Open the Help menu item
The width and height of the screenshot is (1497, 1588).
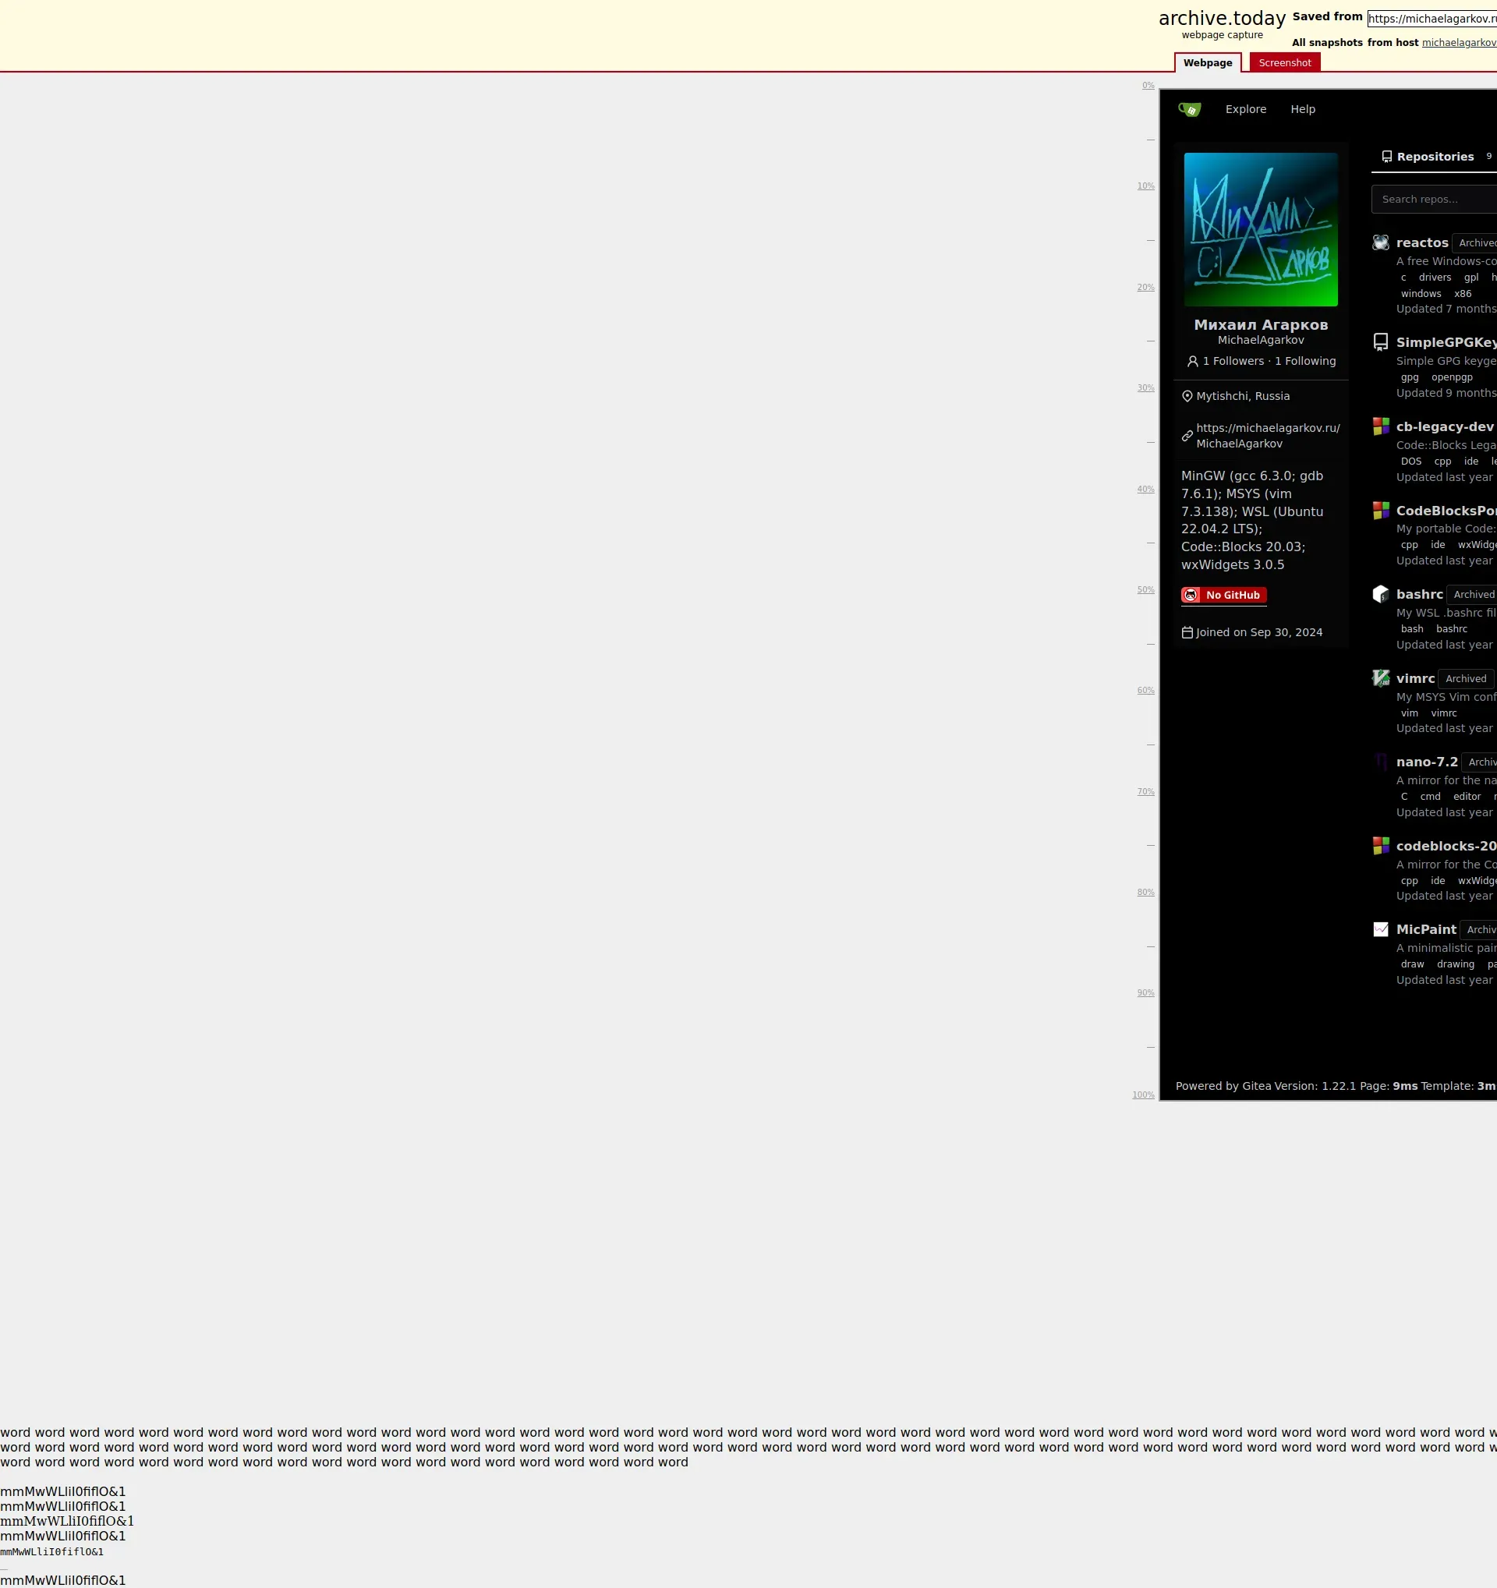click(1302, 109)
